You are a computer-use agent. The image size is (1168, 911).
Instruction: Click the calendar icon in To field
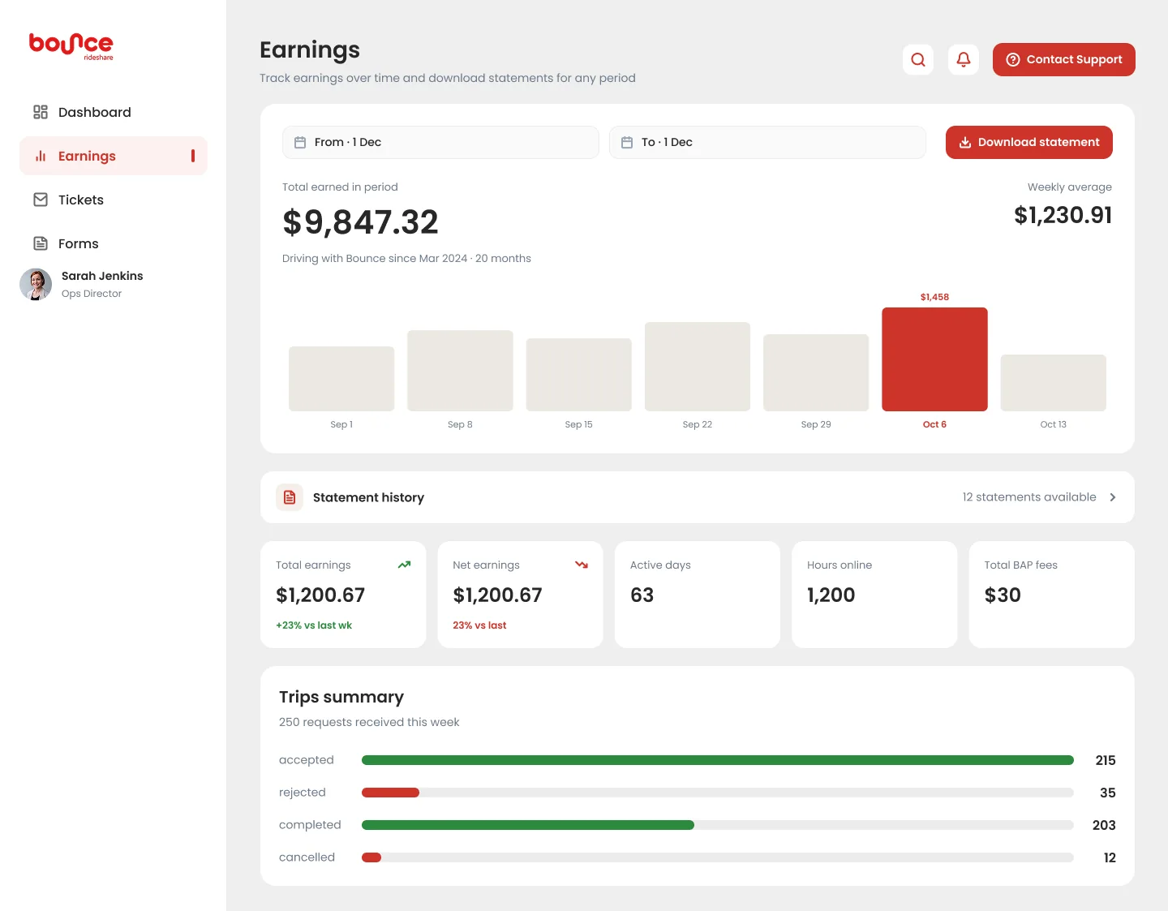tap(627, 142)
